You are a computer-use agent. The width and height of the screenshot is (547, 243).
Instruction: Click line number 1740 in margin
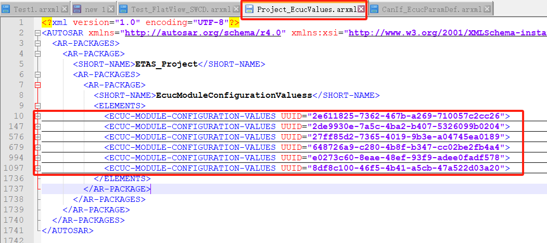point(14,220)
